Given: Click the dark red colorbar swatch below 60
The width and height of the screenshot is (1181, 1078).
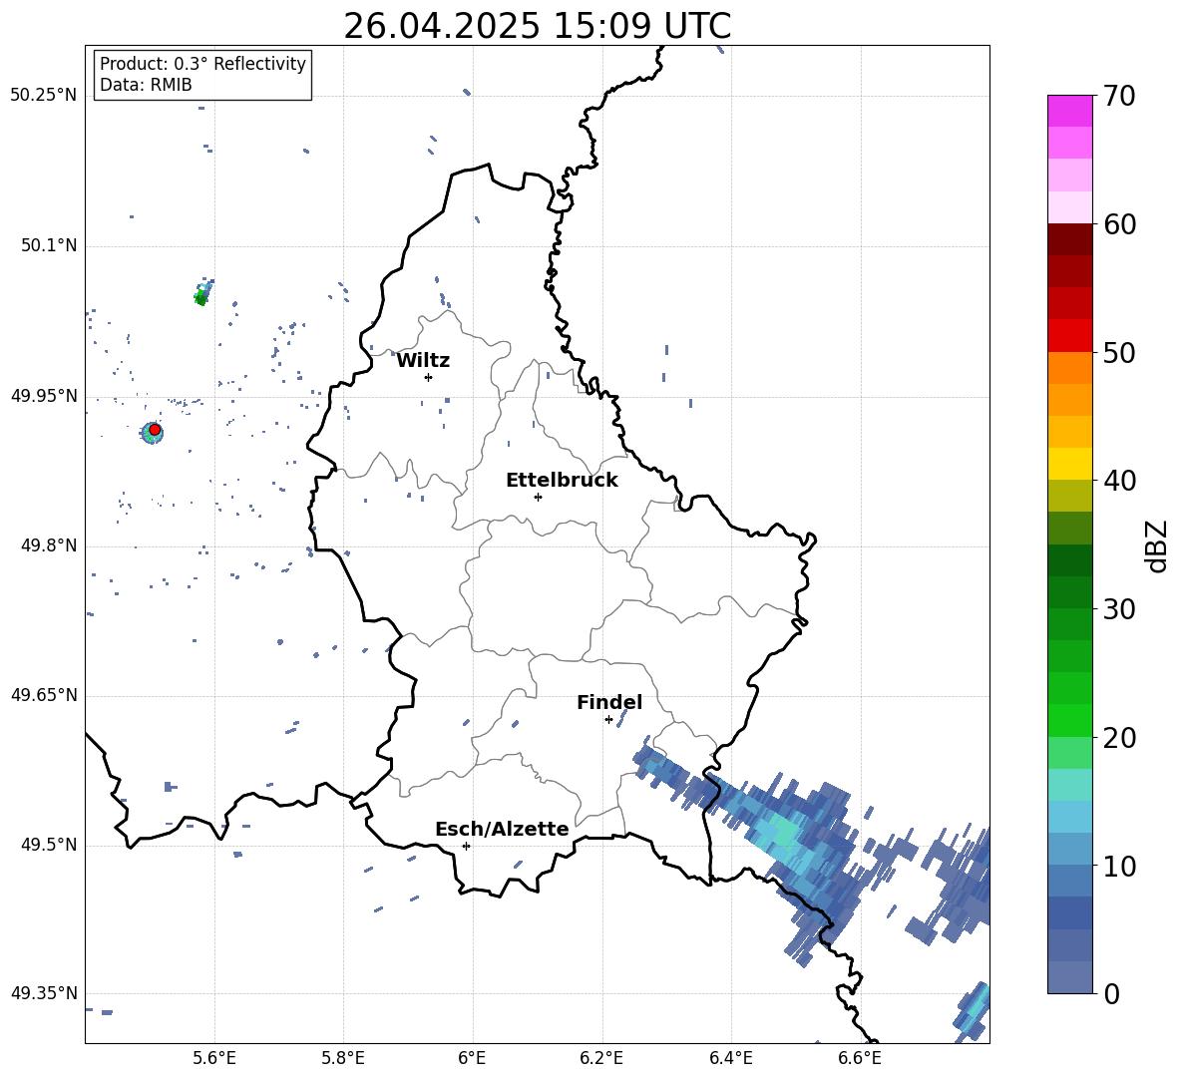Looking at the screenshot, I should [1070, 239].
